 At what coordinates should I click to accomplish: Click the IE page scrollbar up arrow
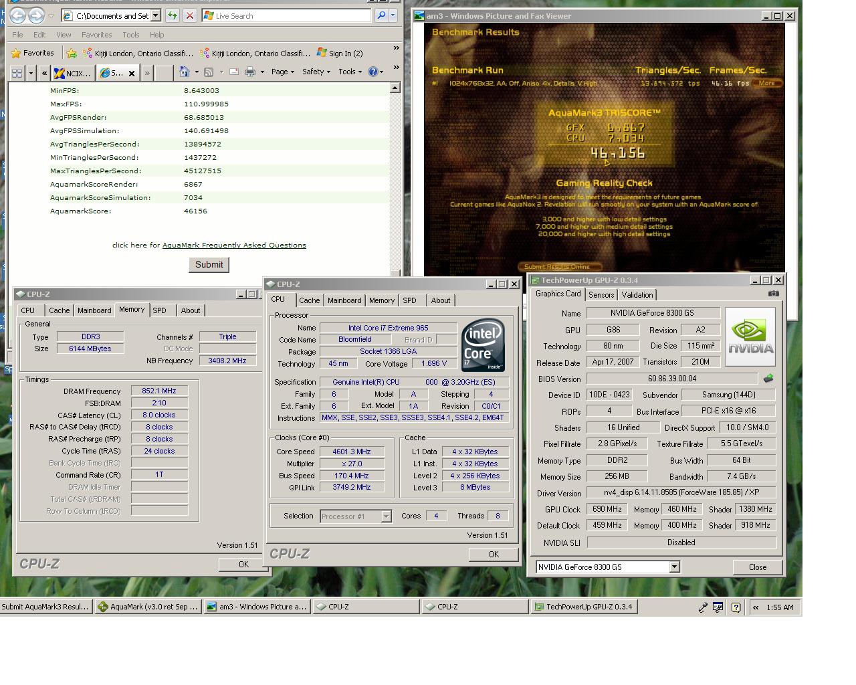395,88
